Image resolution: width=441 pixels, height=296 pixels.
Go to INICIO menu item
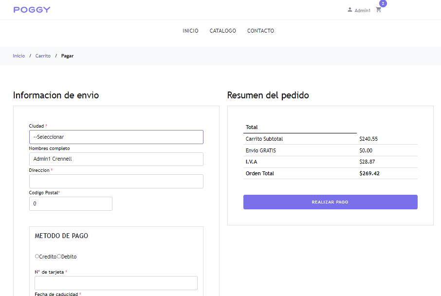[190, 31]
